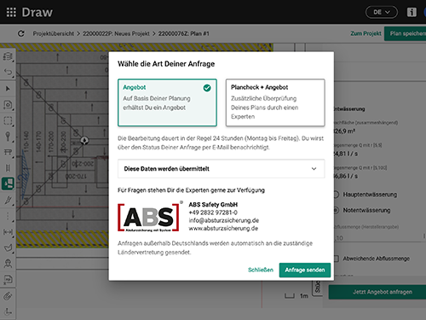Open the info icon in the top bar
This screenshot has height=320, width=426.
[x=412, y=12]
